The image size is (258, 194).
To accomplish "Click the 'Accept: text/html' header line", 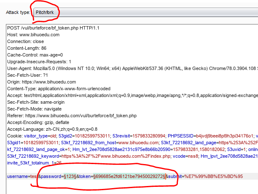I will coord(133,95).
